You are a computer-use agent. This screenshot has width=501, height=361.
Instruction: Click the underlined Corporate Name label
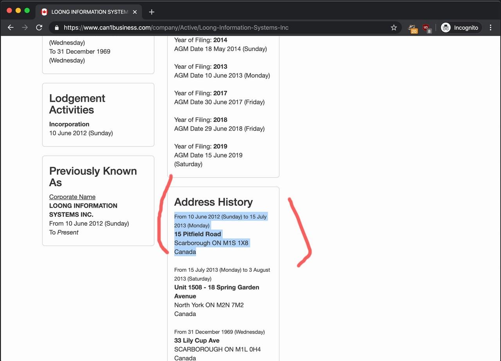tap(72, 197)
